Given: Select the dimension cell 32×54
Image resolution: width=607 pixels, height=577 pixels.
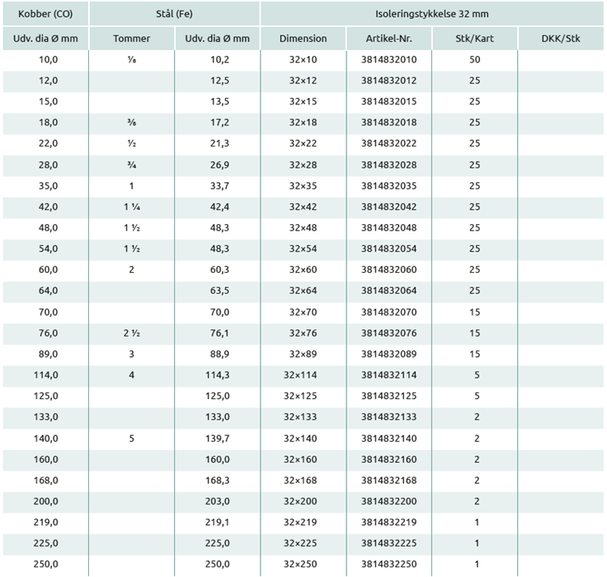Looking at the screenshot, I should [x=303, y=248].
